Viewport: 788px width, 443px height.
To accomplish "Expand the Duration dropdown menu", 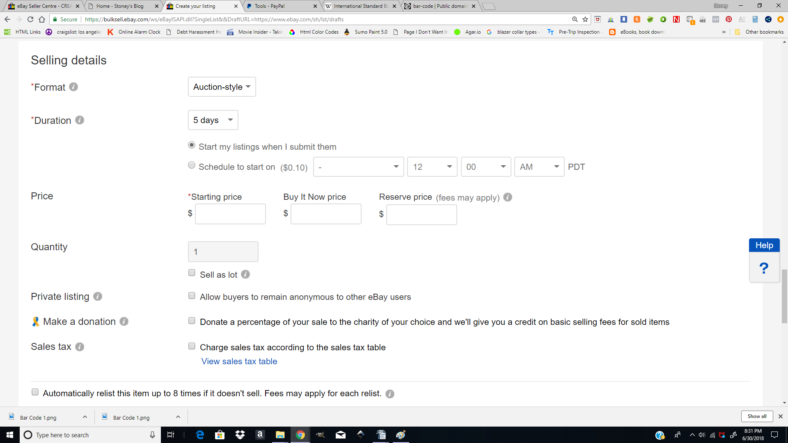I will pos(212,119).
